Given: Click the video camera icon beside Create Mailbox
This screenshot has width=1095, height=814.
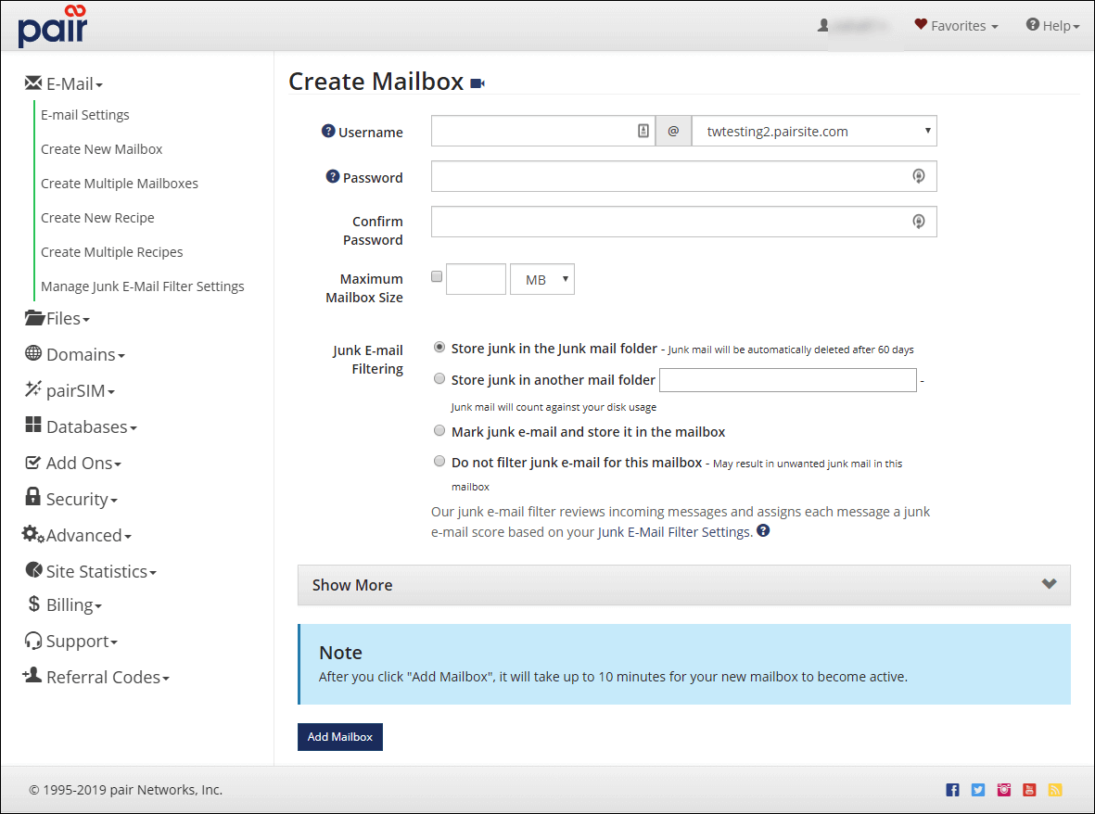Looking at the screenshot, I should tap(477, 83).
